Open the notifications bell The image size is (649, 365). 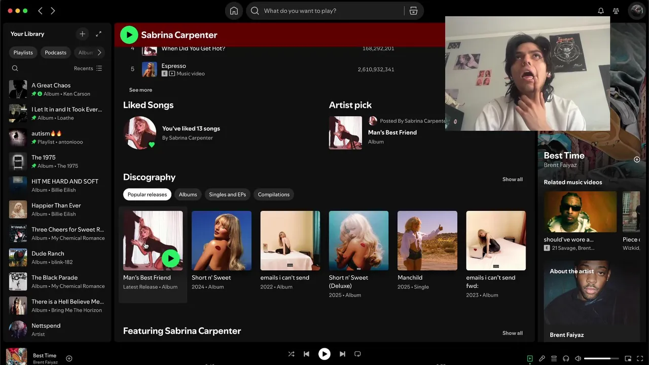(x=601, y=11)
